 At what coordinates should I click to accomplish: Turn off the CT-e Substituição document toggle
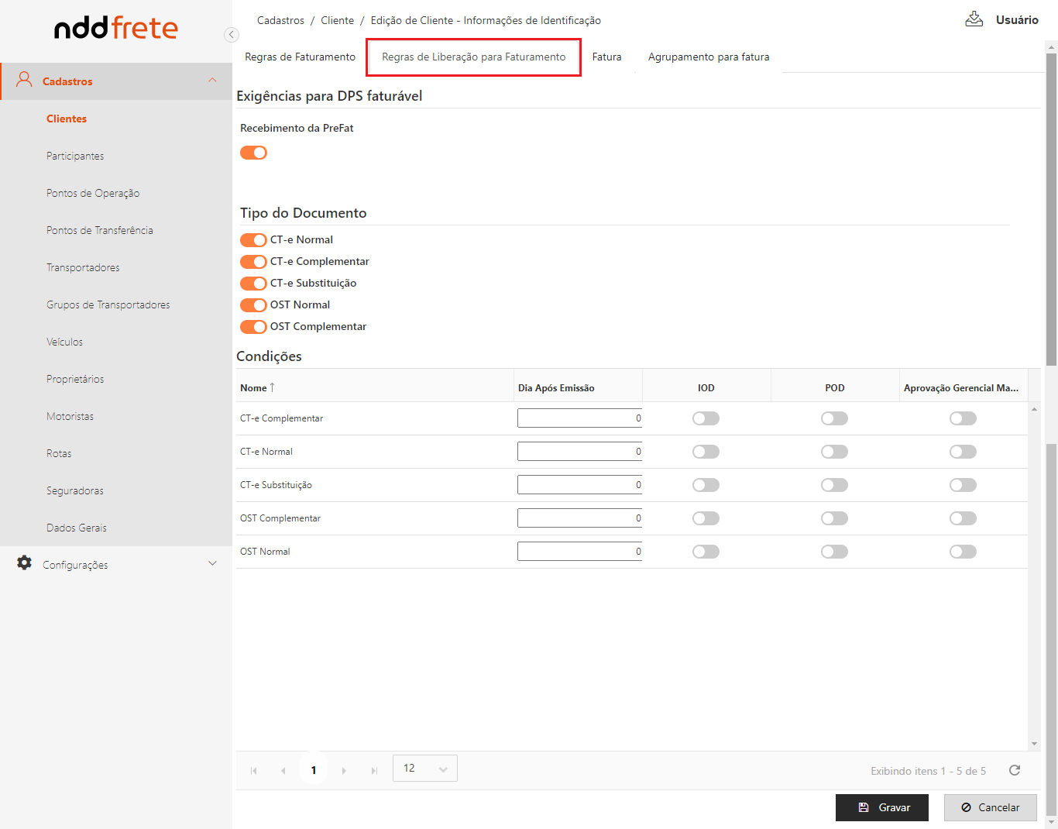pos(253,284)
